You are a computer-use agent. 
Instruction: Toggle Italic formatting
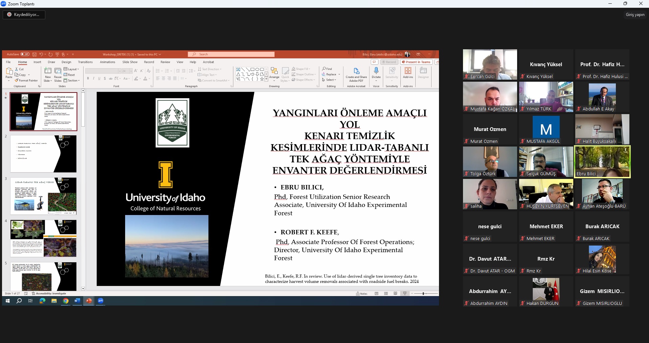click(x=94, y=78)
